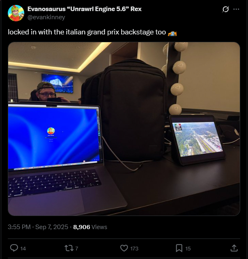Click the 3:55 PM timestamp
248x259 pixels.
(19, 227)
